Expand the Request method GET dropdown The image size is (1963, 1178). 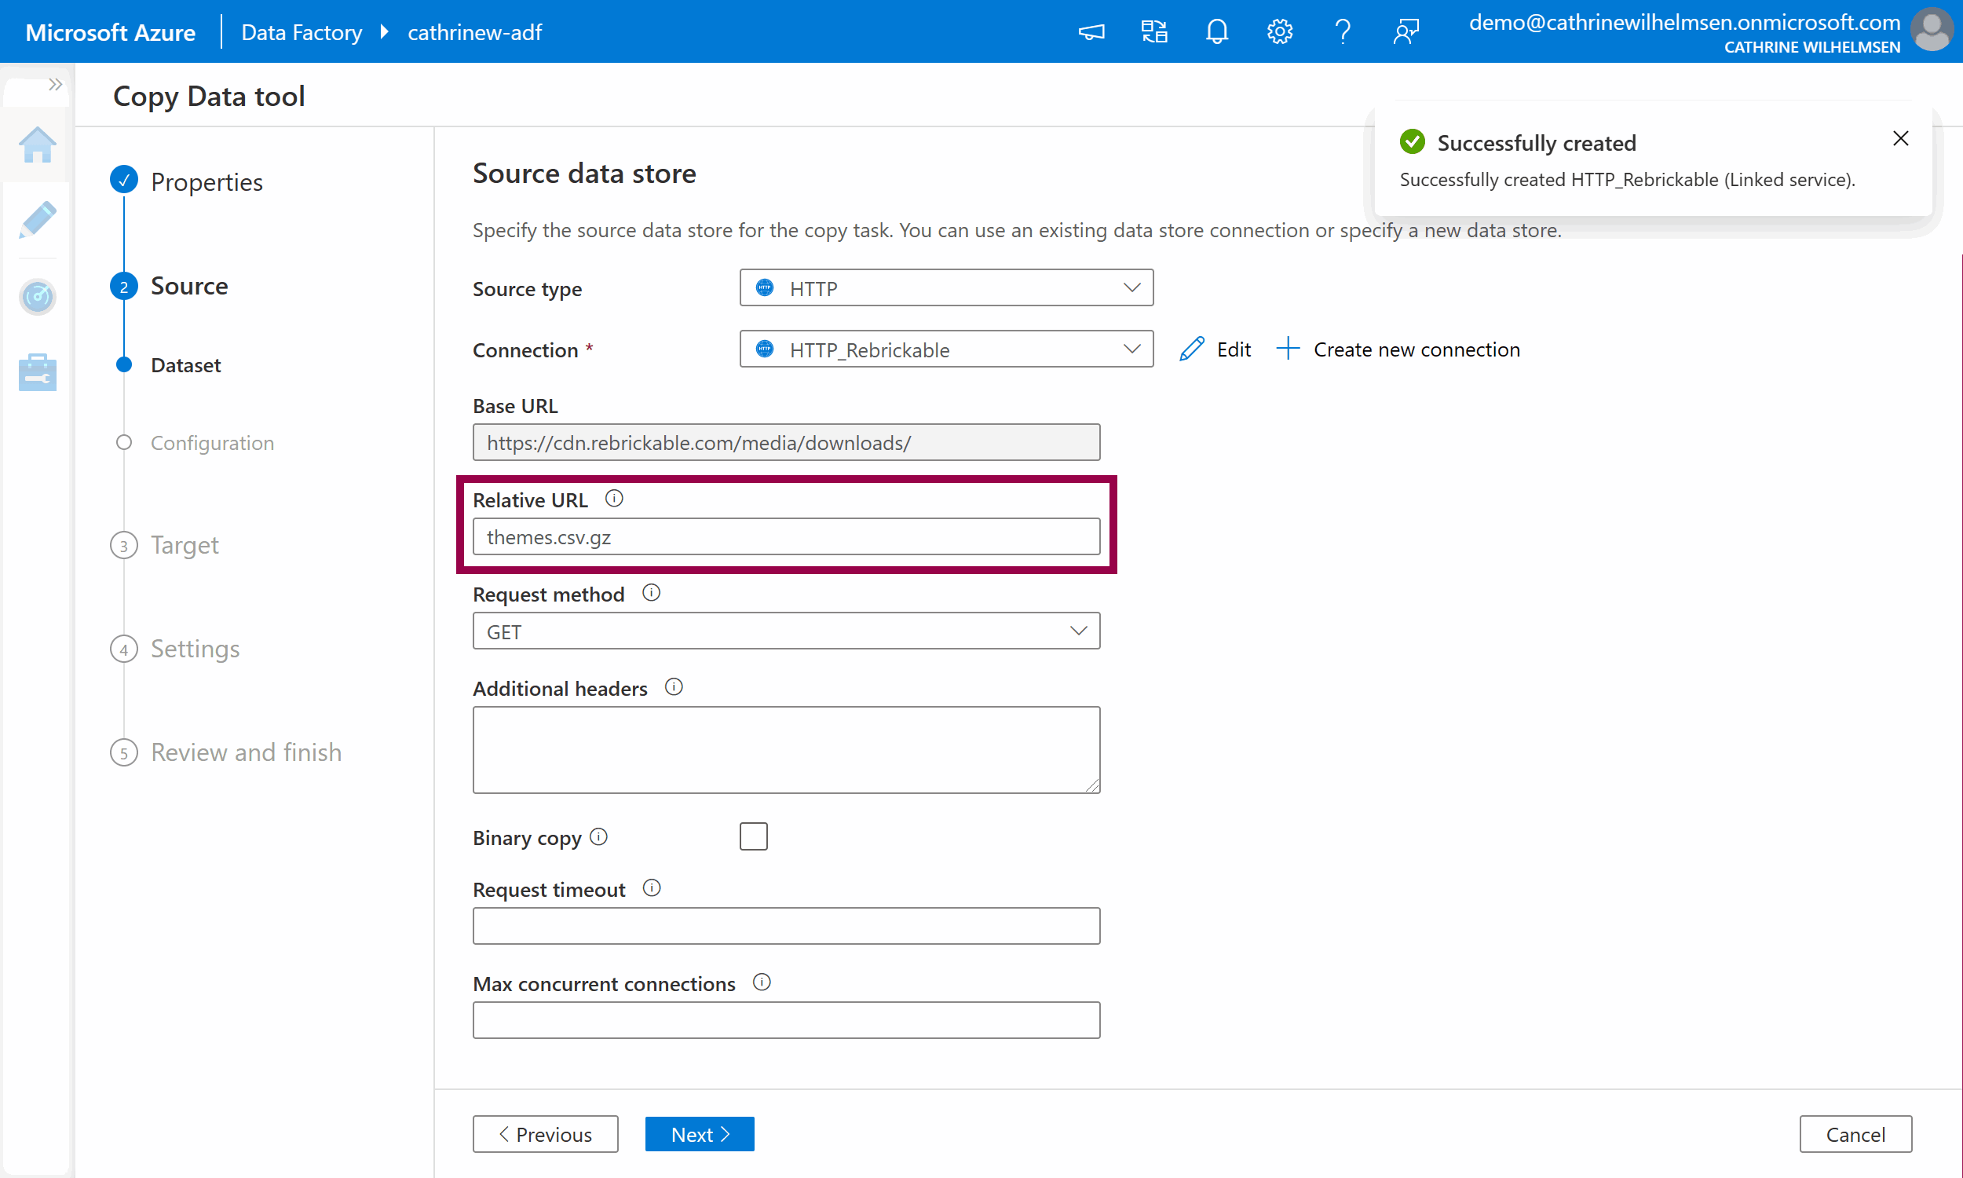click(x=785, y=631)
